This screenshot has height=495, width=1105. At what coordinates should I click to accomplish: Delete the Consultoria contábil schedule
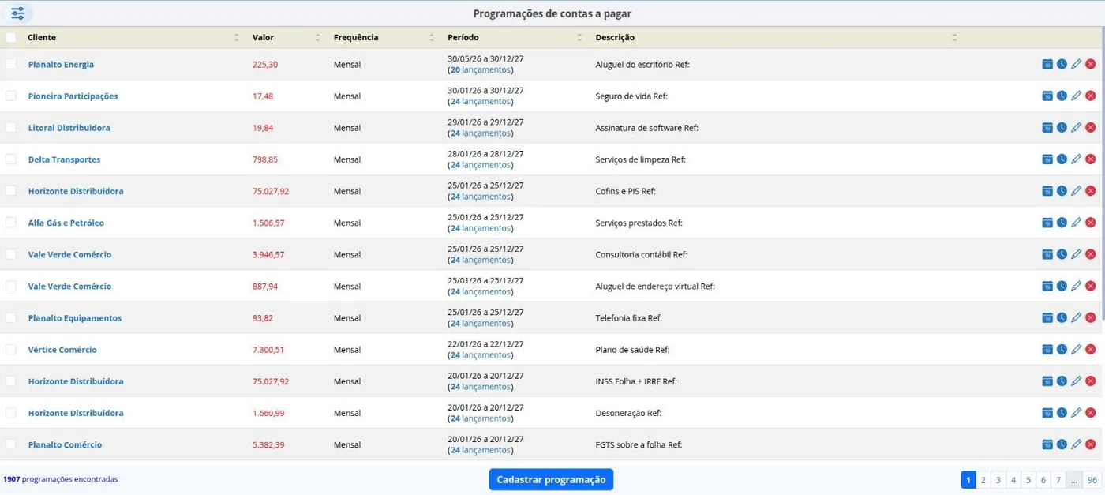coord(1090,254)
